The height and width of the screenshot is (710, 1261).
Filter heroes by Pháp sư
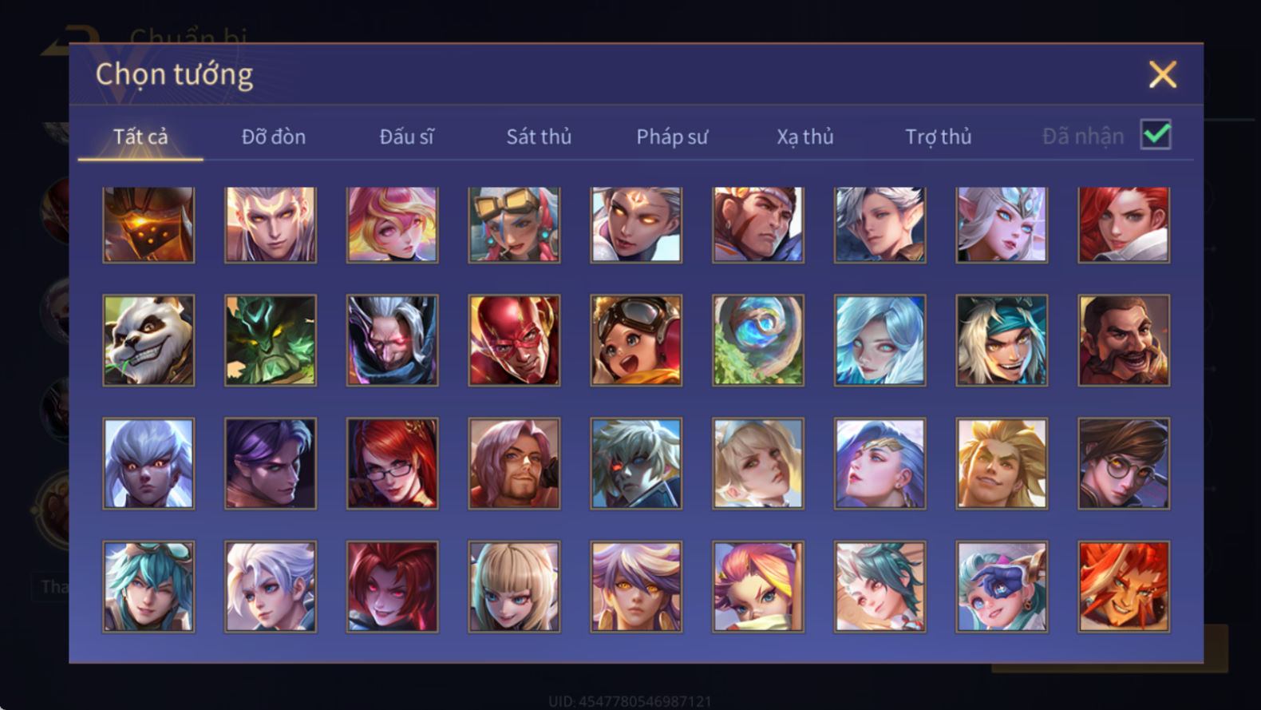coord(672,137)
